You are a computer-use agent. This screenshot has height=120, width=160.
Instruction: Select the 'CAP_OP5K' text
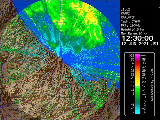pyautogui.click(x=128, y=17)
